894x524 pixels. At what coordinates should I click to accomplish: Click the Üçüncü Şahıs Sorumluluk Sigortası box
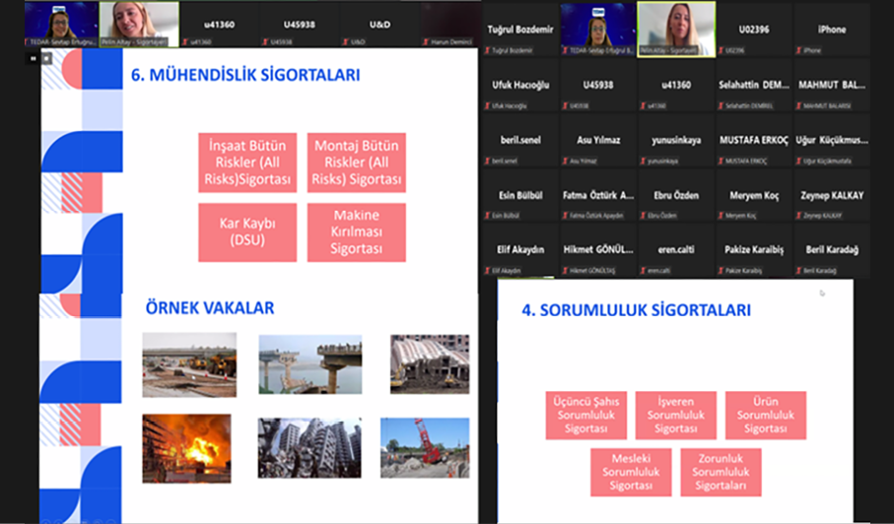click(586, 415)
